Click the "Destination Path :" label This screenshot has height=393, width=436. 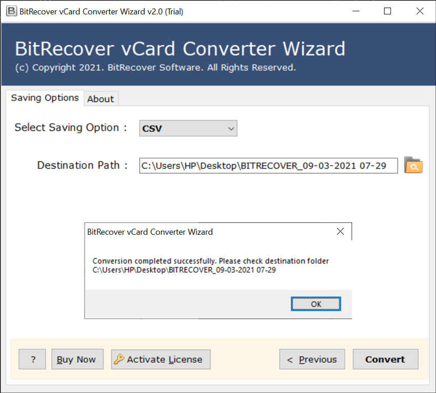(82, 165)
